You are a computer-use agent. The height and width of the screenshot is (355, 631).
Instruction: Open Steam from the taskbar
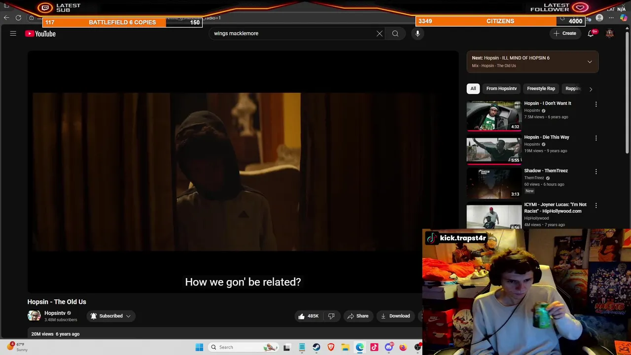pos(316,347)
